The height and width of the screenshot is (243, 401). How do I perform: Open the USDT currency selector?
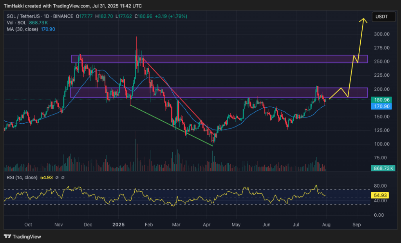point(381,16)
